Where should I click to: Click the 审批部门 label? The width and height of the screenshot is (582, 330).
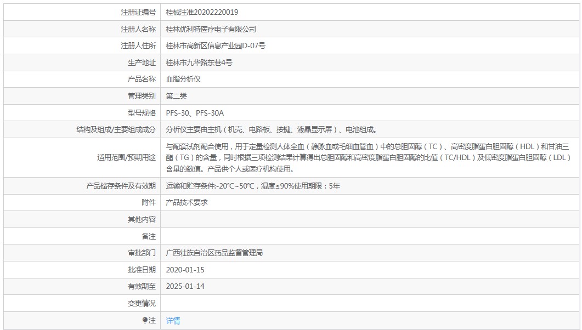[142, 253]
